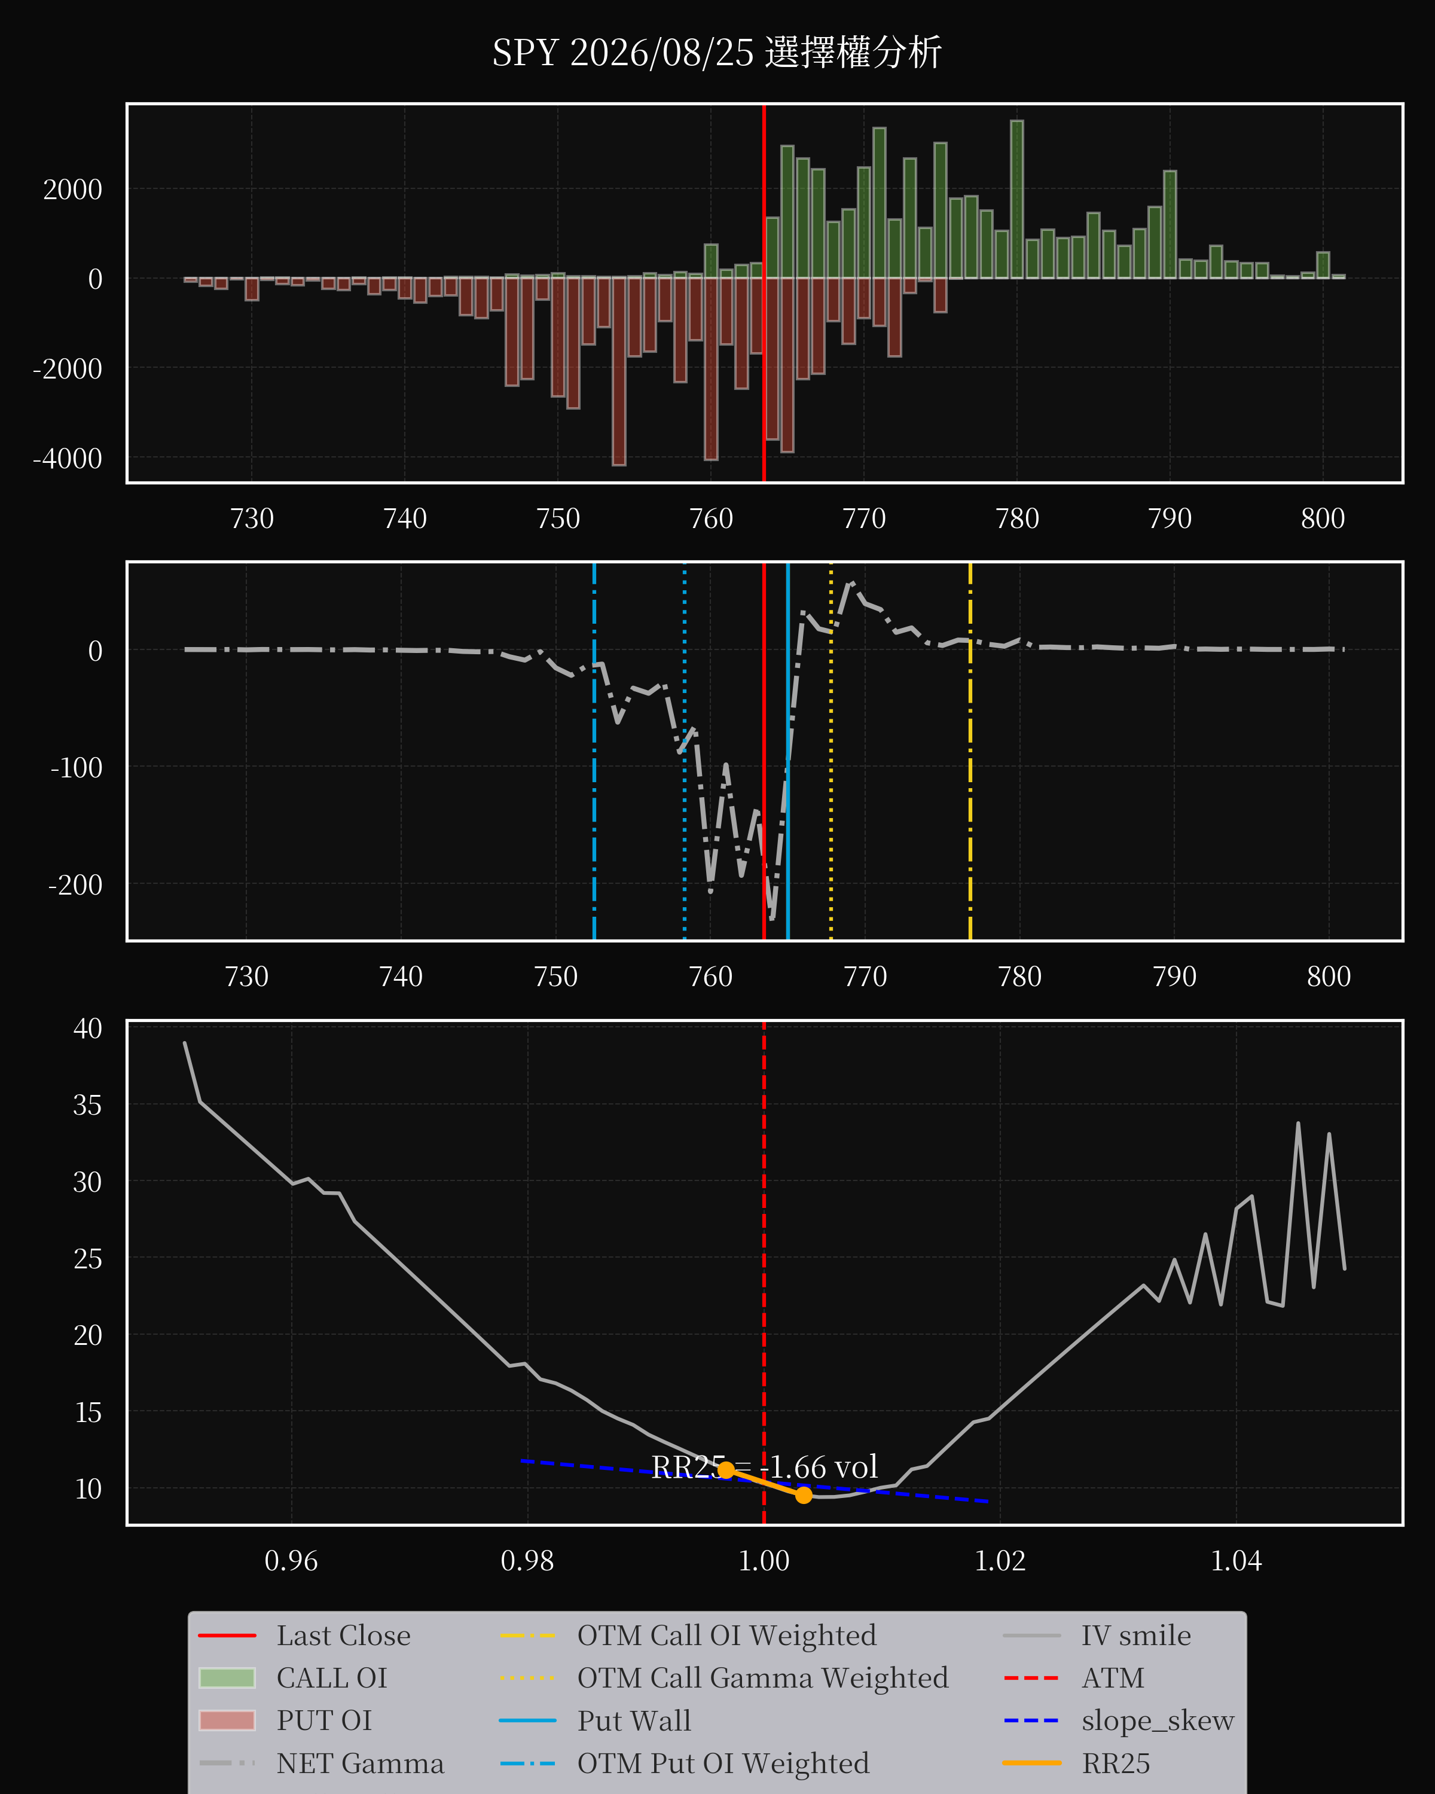Click the left orange RR25 marker dot
Viewport: 1435px width, 1794px height.
click(726, 1470)
